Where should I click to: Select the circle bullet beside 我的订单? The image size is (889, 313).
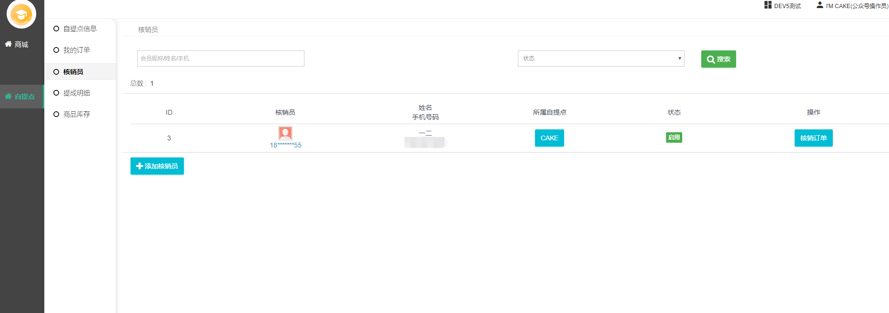(56, 50)
